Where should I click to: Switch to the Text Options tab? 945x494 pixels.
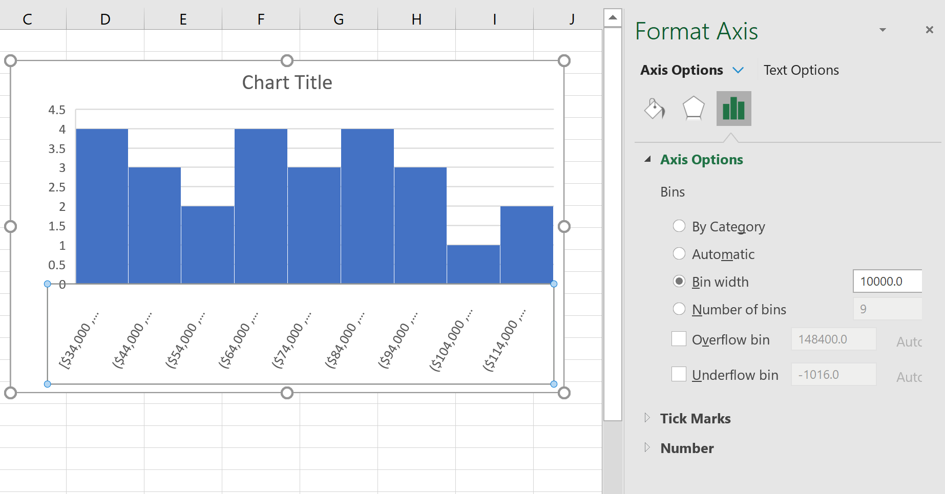pyautogui.click(x=801, y=70)
